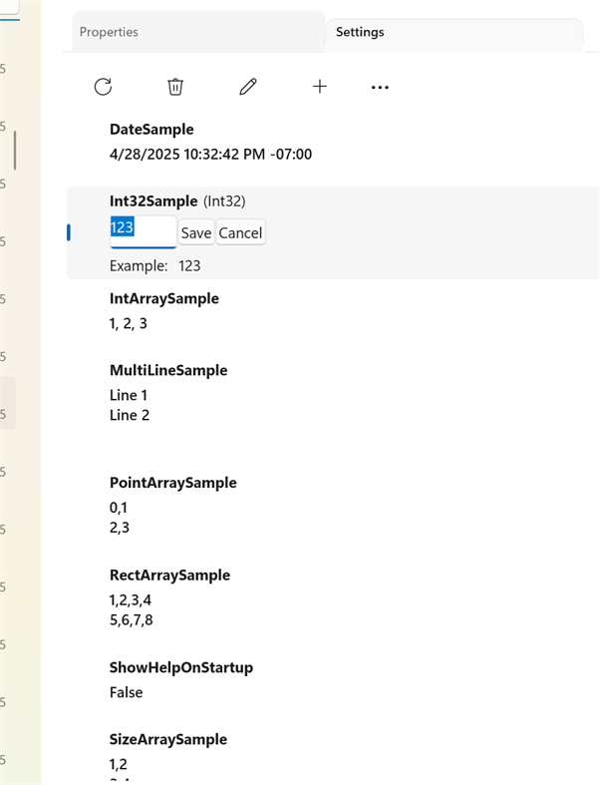Select the SizeArraySample setting
Image resolution: width=600 pixels, height=785 pixels.
point(168,740)
